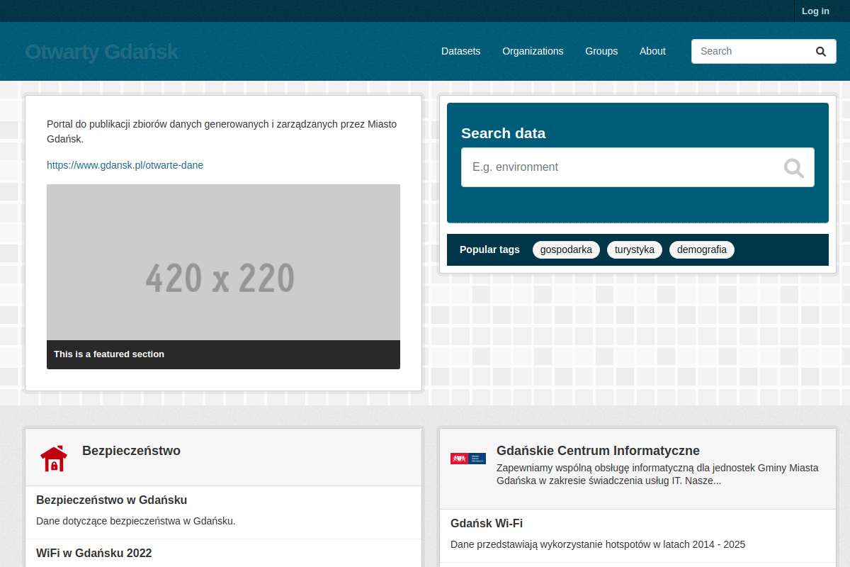Open the Bezpieczeństwo group heading
850x567 pixels.
coord(131,451)
